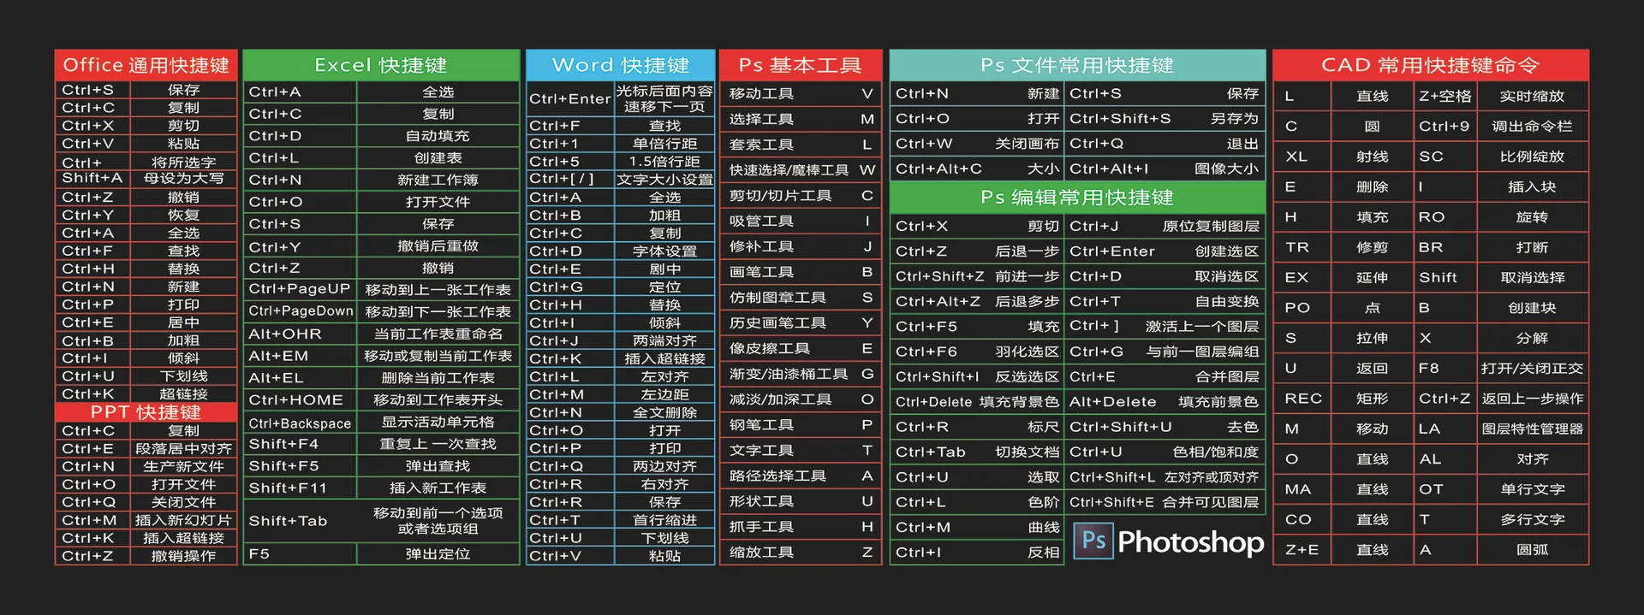Click the 'Ctrl+Shift+S' 另存为 cell
Screen dimensions: 1644x615
point(1164,118)
